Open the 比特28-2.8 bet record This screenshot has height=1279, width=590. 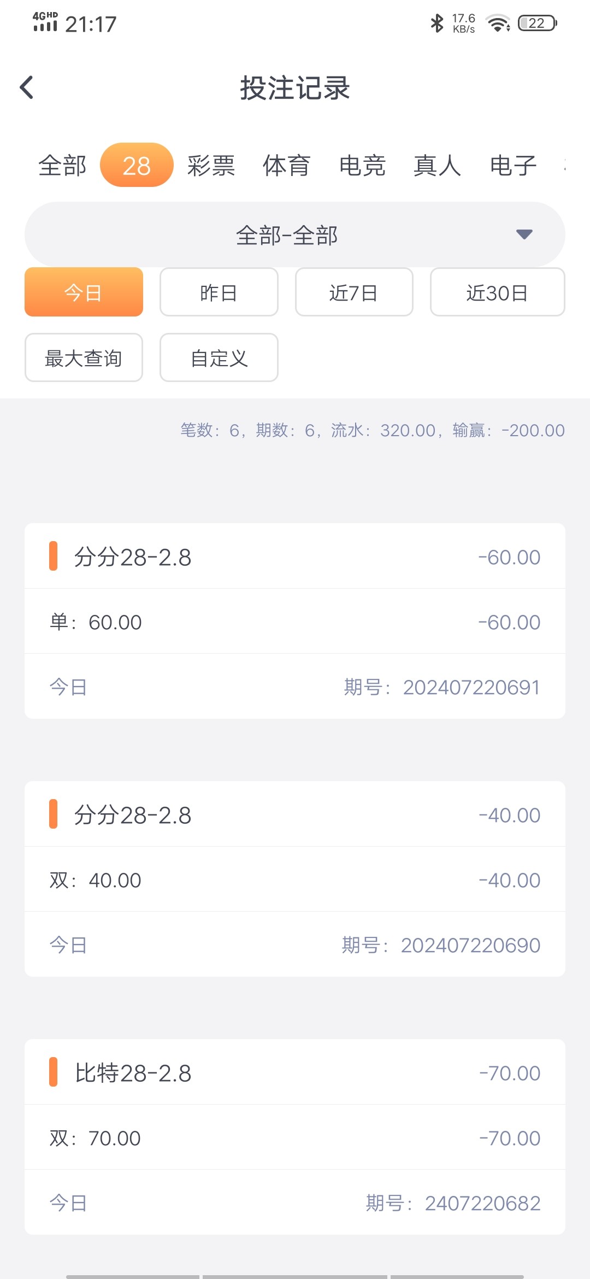pos(294,1137)
